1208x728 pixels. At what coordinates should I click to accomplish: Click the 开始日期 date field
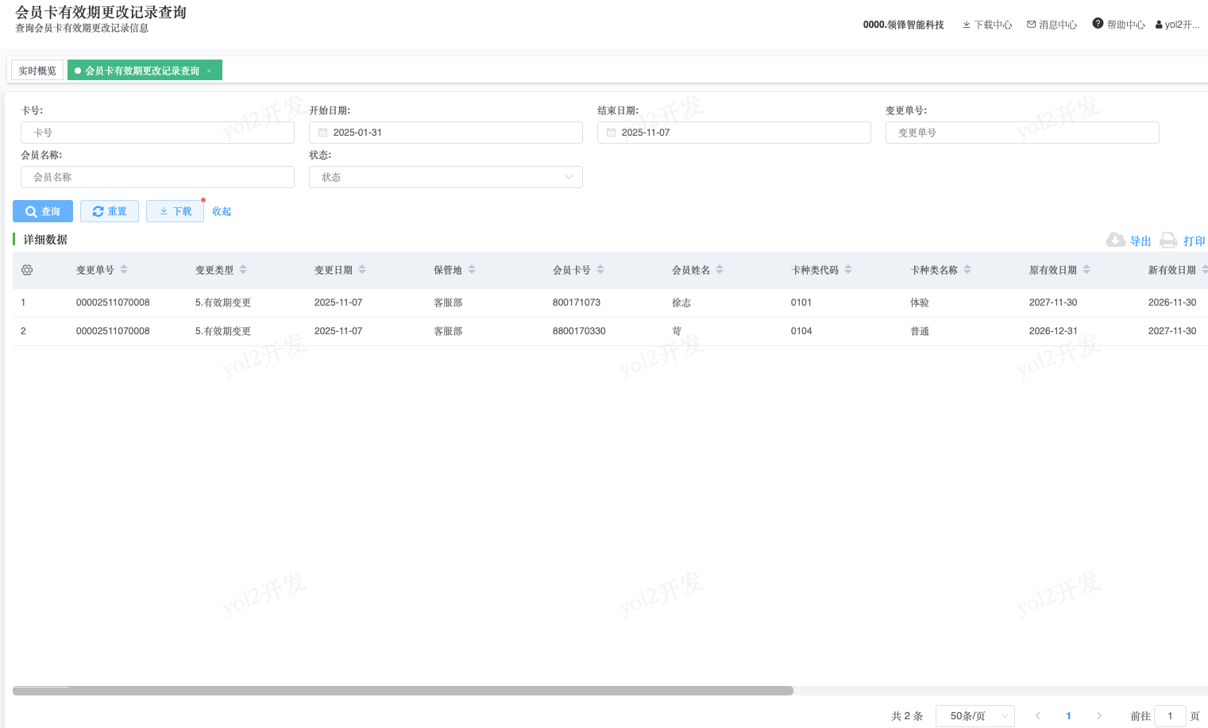point(446,133)
